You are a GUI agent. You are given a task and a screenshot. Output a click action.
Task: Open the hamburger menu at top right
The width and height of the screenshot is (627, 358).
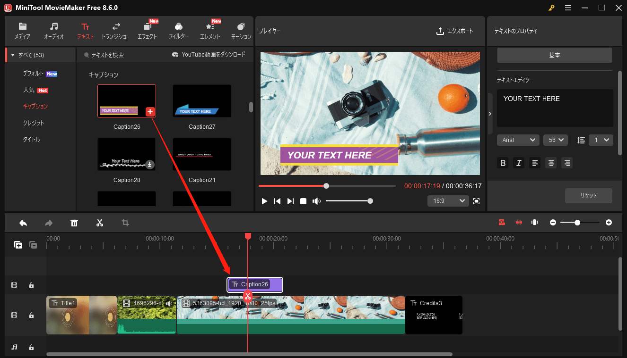[x=568, y=8]
